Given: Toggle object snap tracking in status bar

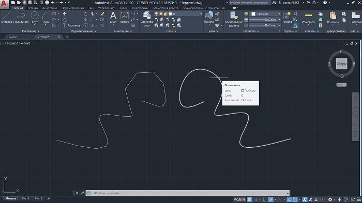Looking at the screenshot, I should point(289,199).
